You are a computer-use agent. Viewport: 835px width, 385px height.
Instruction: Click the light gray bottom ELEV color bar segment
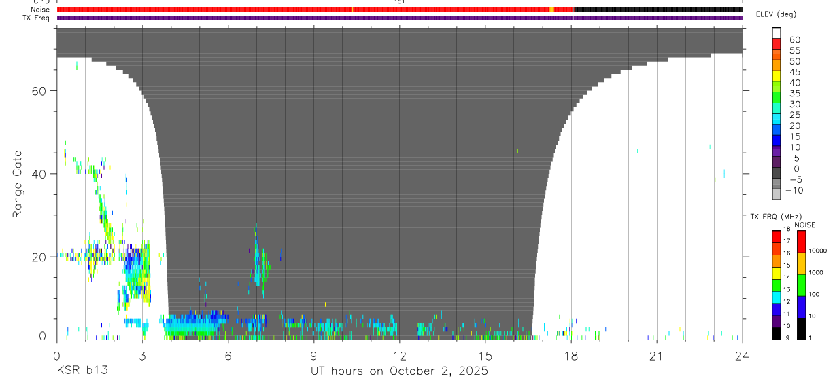pos(777,195)
